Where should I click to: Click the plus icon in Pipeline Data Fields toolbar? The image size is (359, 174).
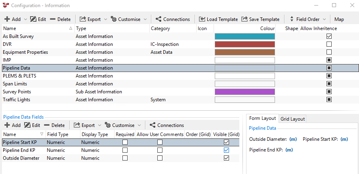7,125
